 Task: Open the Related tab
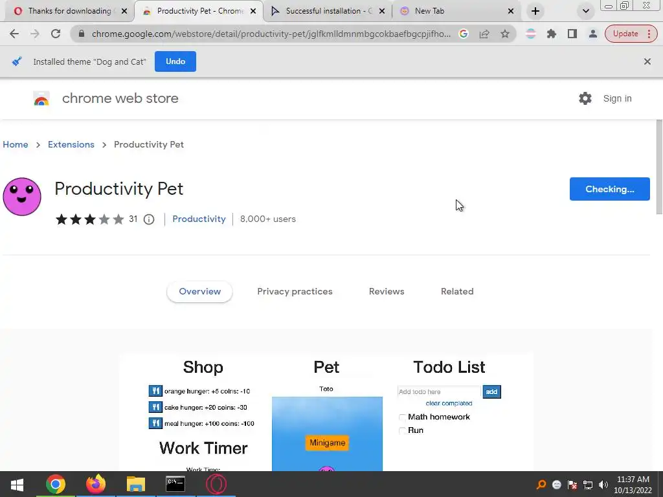point(457,292)
